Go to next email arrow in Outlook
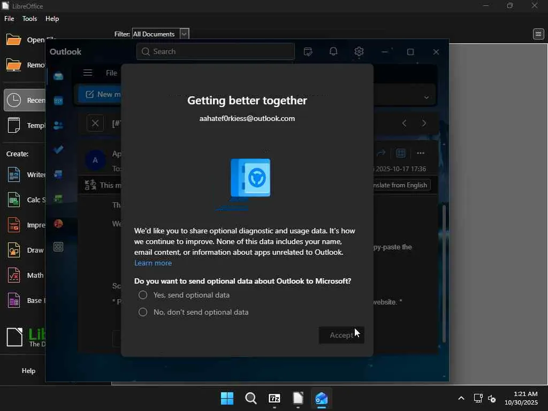This screenshot has height=411, width=548. click(x=424, y=123)
